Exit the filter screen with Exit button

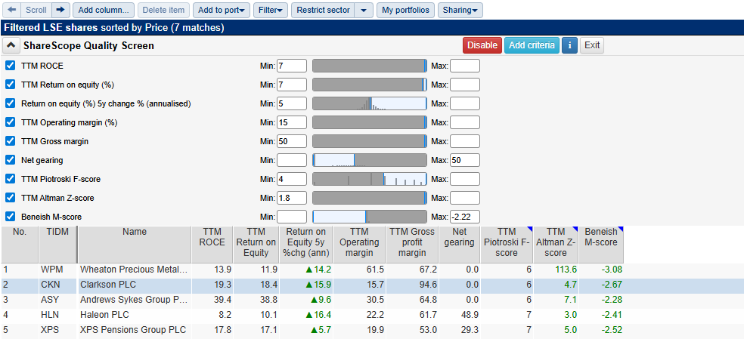click(592, 45)
